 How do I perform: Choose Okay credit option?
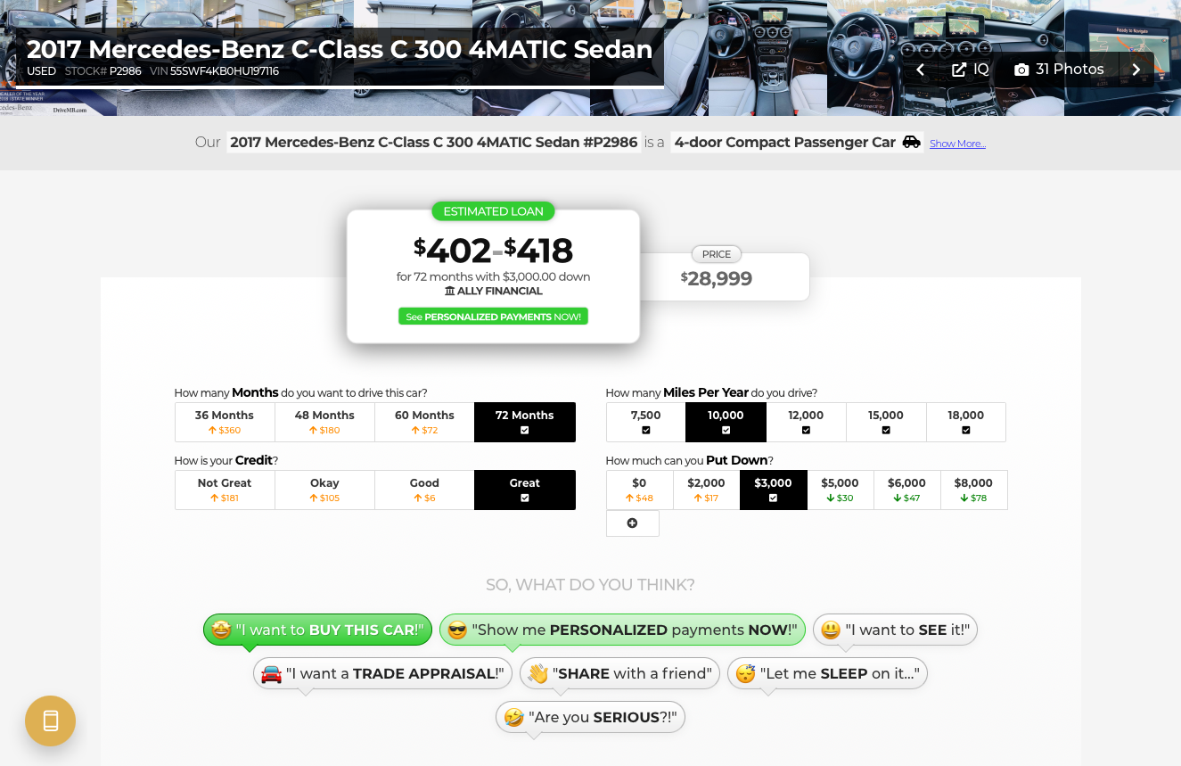click(x=324, y=490)
